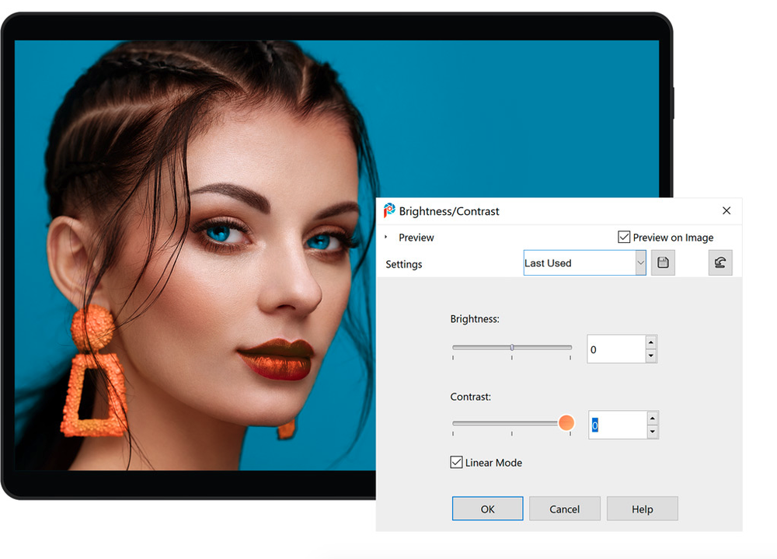
Task: Click the PaintShop Pro icon in title bar
Action: coord(390,210)
